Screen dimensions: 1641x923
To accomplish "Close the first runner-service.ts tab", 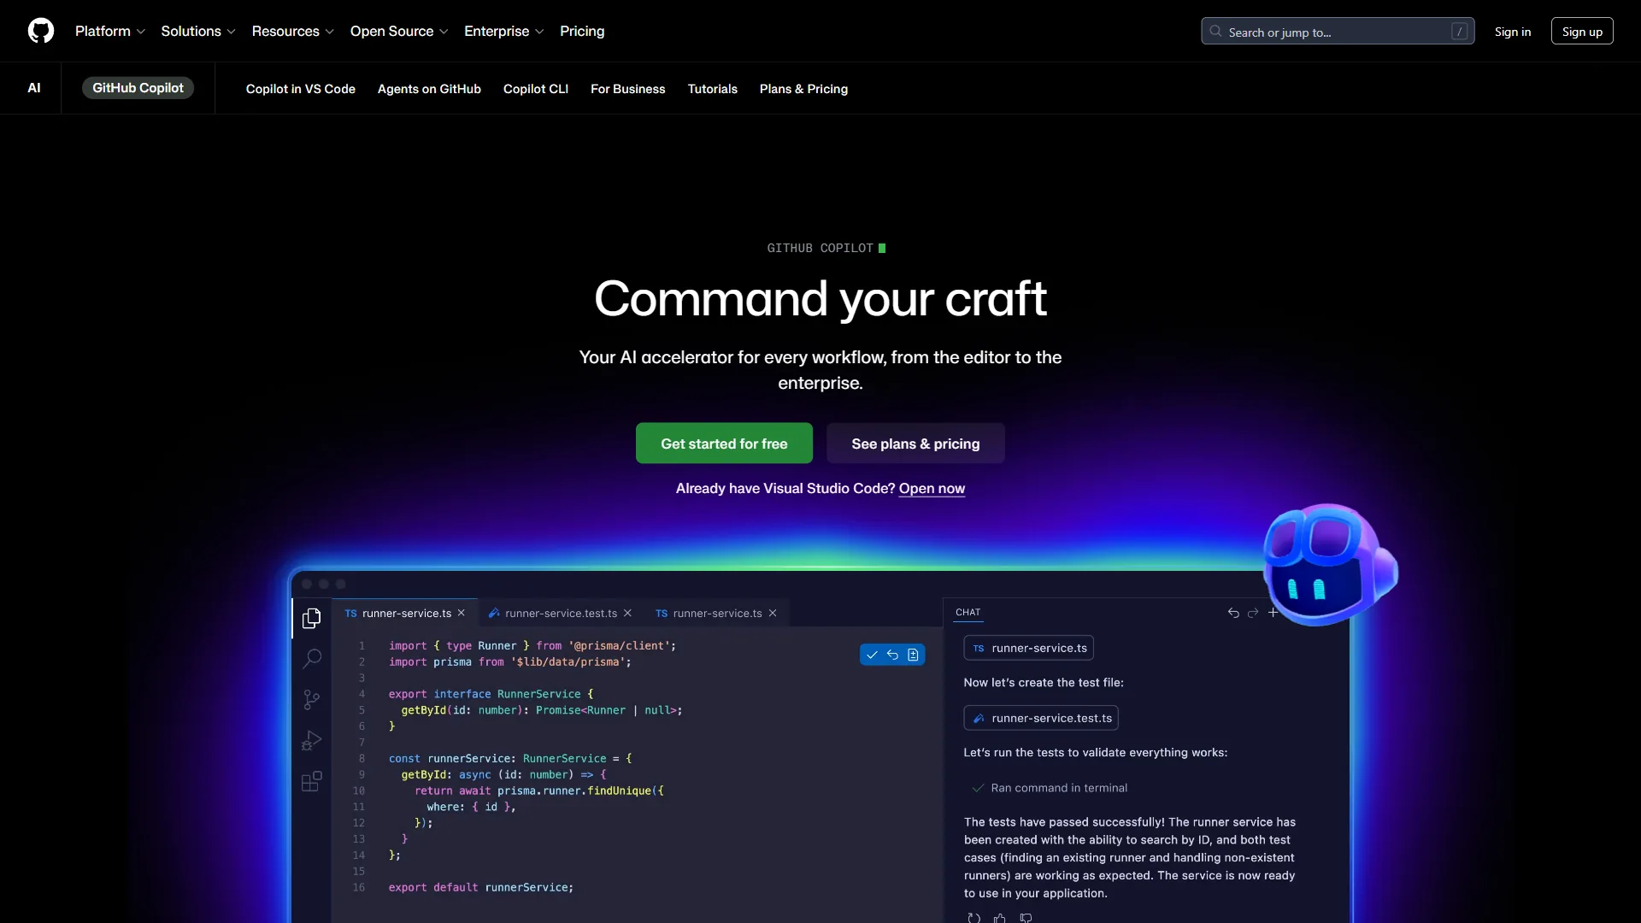I will coord(462,614).
